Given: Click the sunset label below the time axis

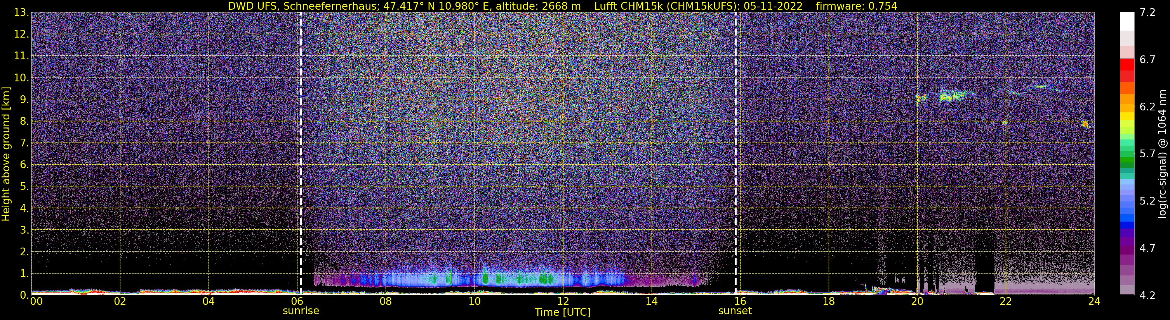Looking at the screenshot, I should click(x=735, y=311).
